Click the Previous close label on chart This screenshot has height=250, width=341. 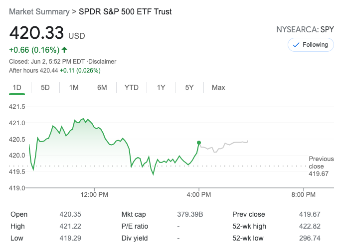[321, 163]
